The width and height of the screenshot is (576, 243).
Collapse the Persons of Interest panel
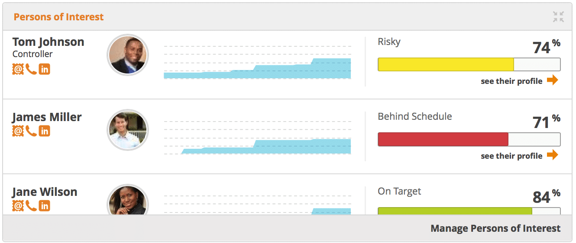[x=558, y=17]
